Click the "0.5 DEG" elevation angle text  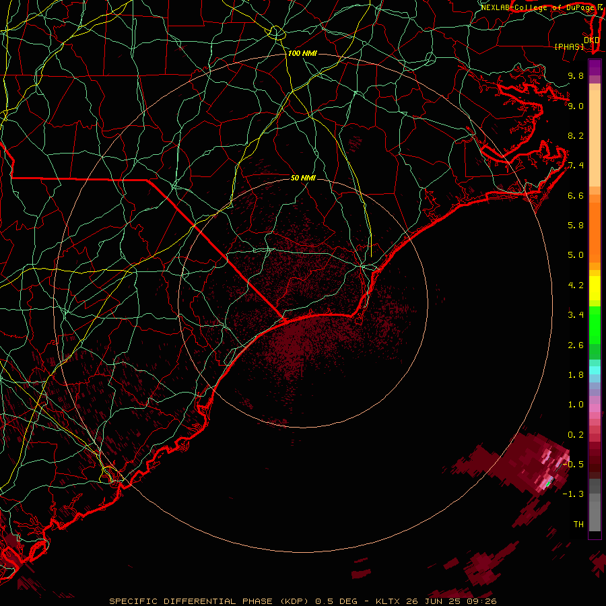[336, 601]
